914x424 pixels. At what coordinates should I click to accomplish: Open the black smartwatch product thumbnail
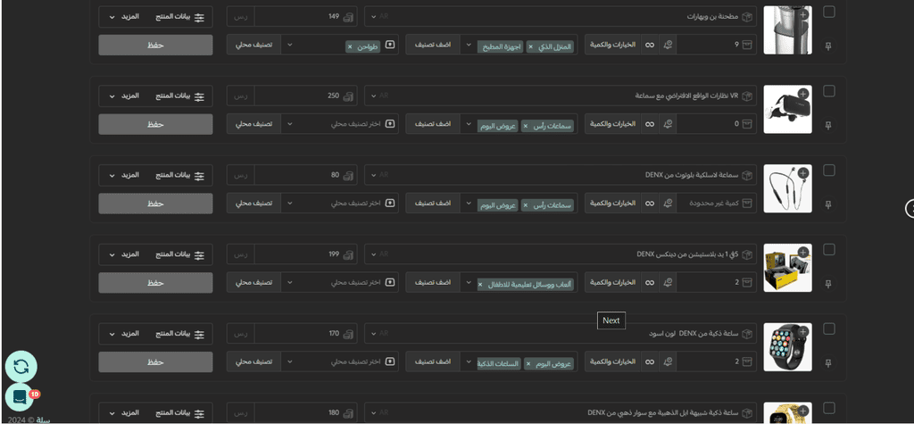[x=787, y=347]
